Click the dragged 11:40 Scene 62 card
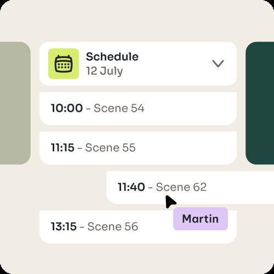This screenshot has width=274, height=274. [190, 187]
